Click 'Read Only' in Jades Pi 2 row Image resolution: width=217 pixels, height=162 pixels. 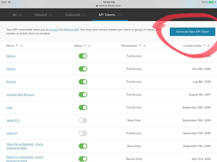tap(134, 120)
